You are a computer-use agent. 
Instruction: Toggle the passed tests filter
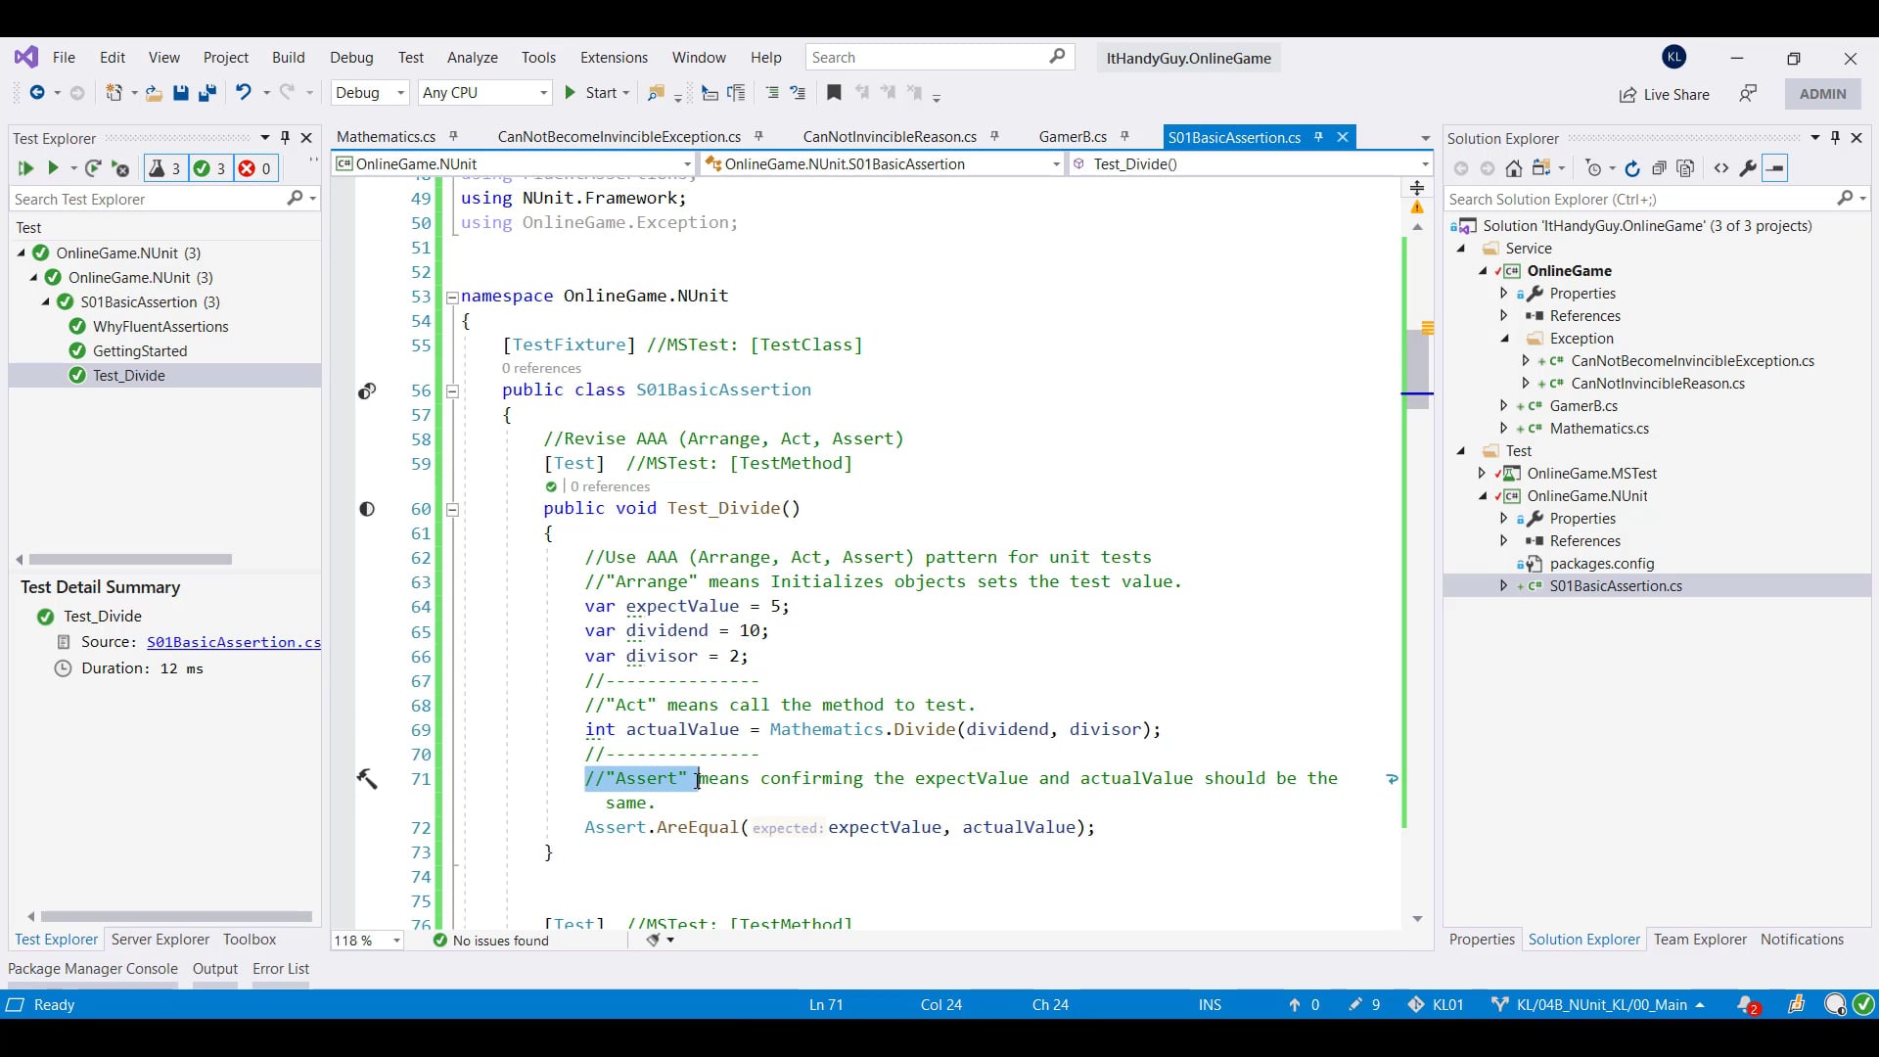(209, 168)
